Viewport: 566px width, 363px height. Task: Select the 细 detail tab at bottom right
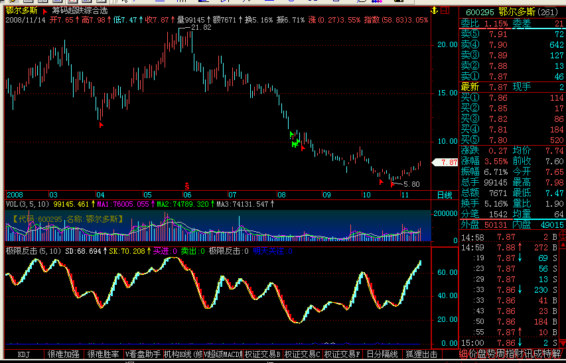(462, 353)
